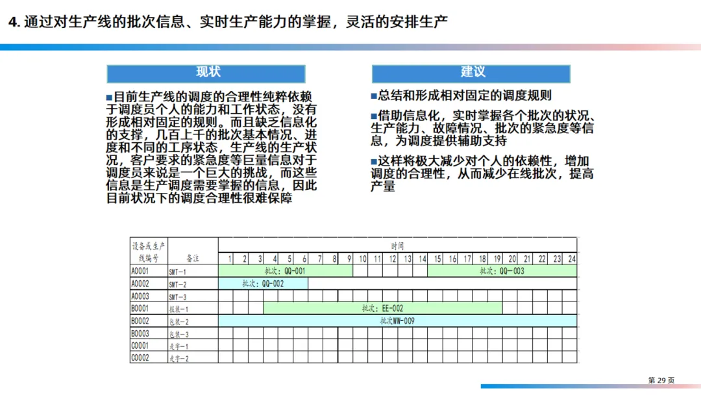Click the remark cell in row C0002
Viewport: 701px width, 395px height.
[193, 358]
